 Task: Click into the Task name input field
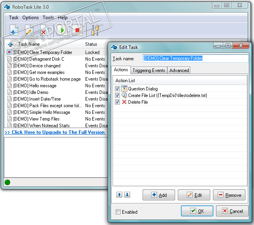point(195,58)
